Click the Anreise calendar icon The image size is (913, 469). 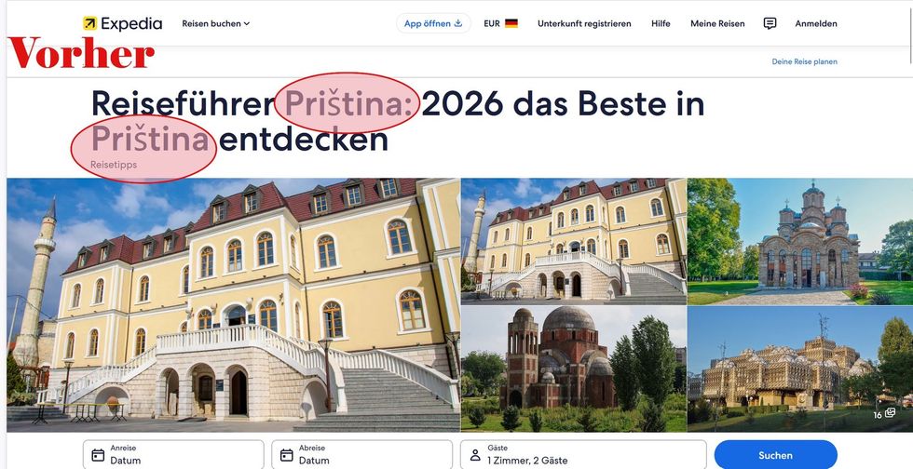pyautogui.click(x=98, y=455)
